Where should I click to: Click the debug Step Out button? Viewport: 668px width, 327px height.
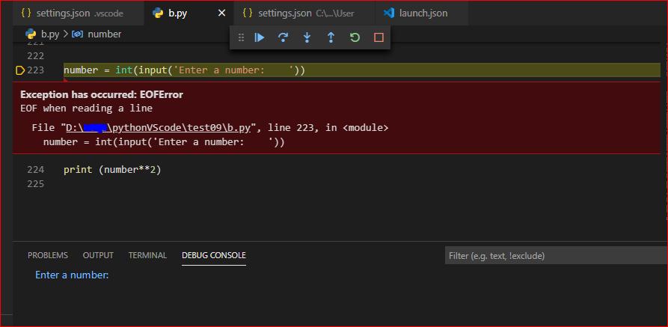[x=331, y=37]
